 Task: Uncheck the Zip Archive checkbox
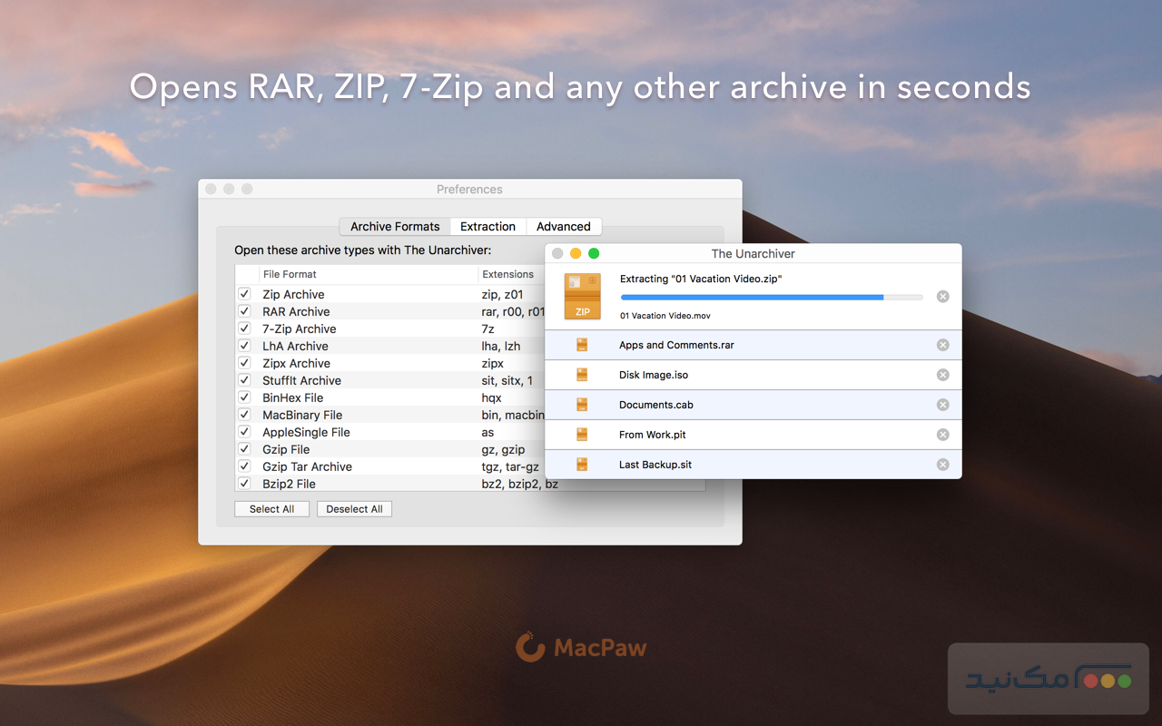(x=244, y=294)
